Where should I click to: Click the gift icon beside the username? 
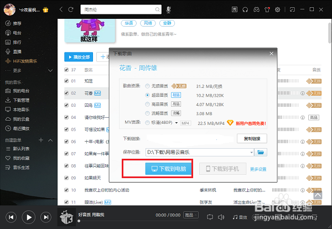pos(45,10)
